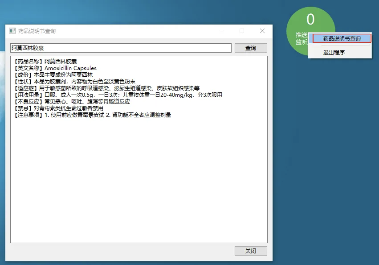Click the disabled maximize button
The height and width of the screenshot is (265, 379).
click(x=242, y=31)
